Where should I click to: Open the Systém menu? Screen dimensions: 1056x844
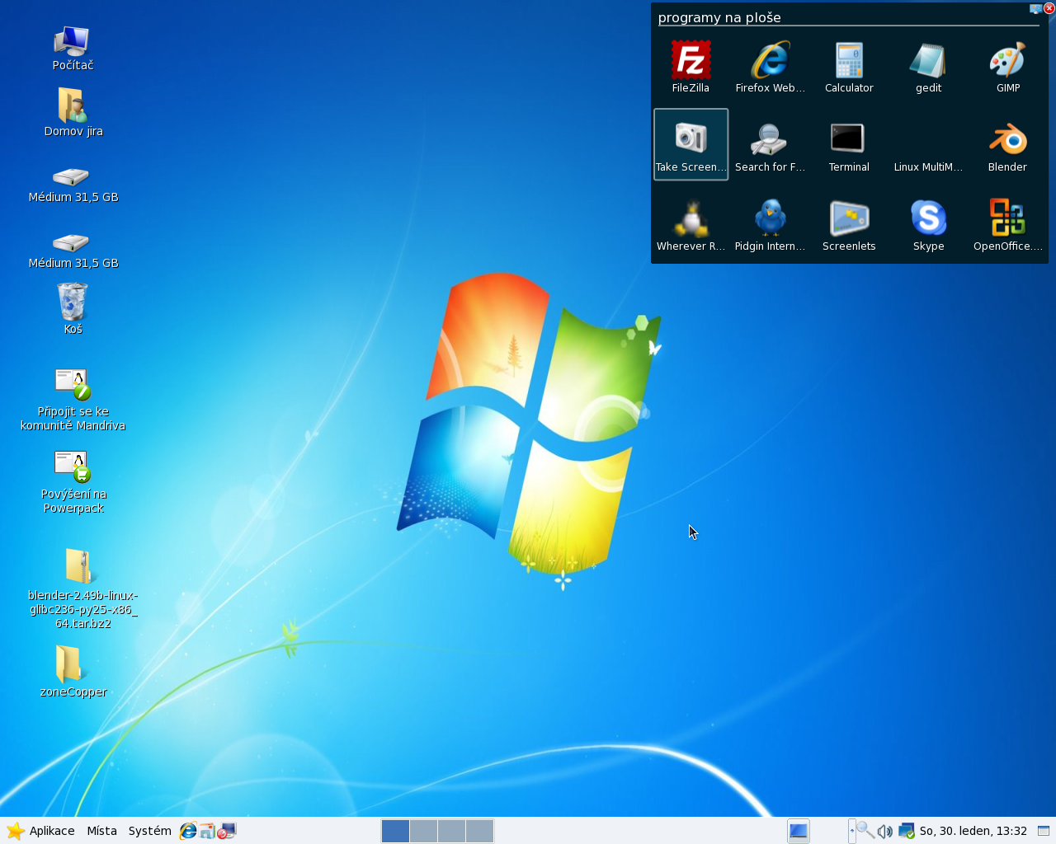click(149, 831)
